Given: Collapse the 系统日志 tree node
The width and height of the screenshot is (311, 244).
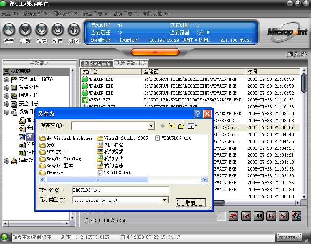Looking at the screenshot, I should pos(7,112).
